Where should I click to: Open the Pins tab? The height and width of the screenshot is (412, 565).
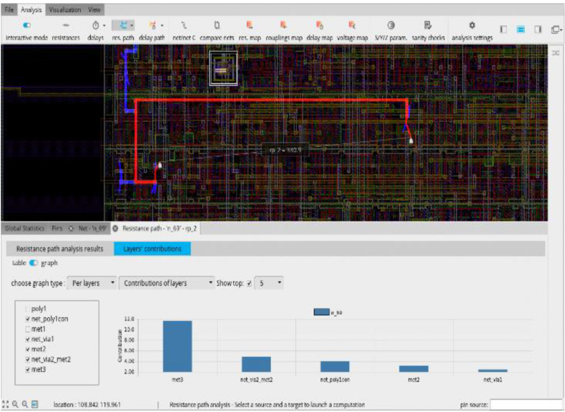click(56, 229)
